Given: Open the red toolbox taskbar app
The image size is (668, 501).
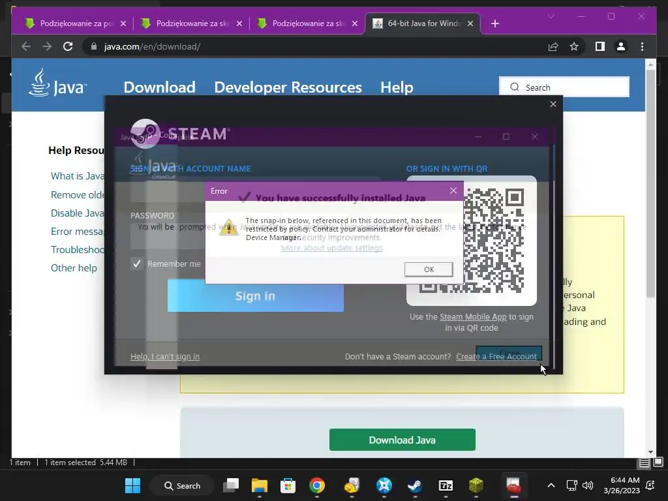Looking at the screenshot, I should (x=514, y=485).
